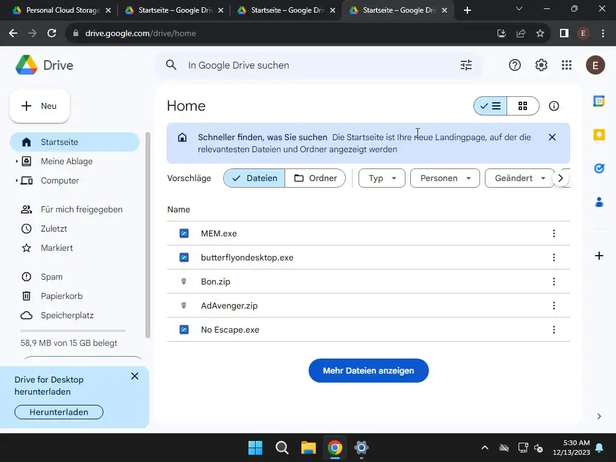
Task: Get add-ons plus icon in side panel
Action: coord(599,256)
